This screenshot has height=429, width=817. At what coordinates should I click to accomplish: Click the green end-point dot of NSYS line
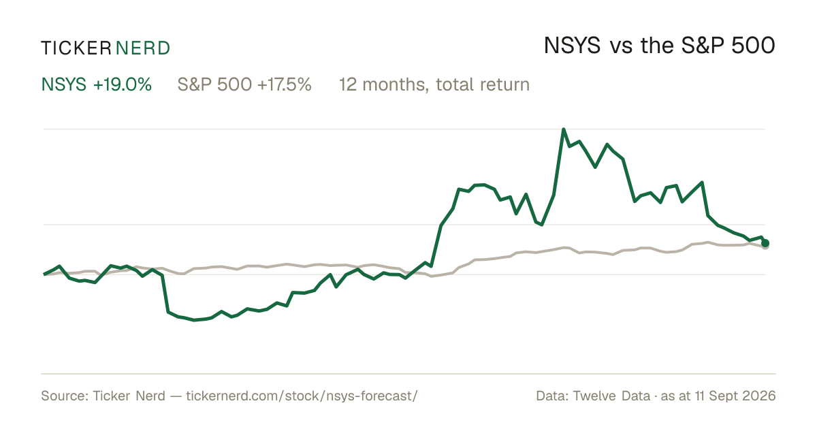[x=765, y=242]
